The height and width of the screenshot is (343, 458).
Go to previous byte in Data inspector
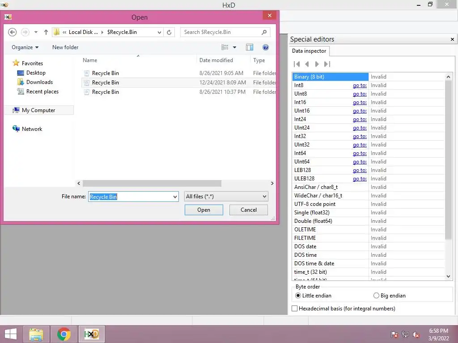(x=307, y=64)
